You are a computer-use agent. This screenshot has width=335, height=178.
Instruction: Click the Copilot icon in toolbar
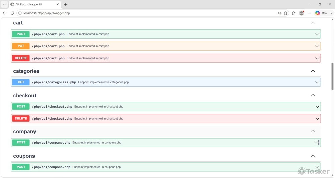coord(317,13)
